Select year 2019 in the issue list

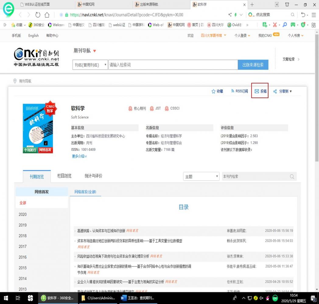click(x=23, y=225)
